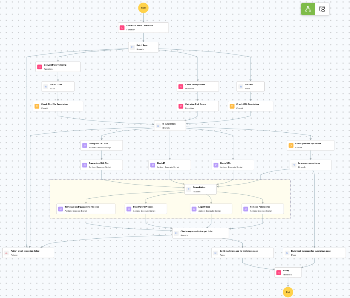Select the 'Check IP Reputation' label

195,85
